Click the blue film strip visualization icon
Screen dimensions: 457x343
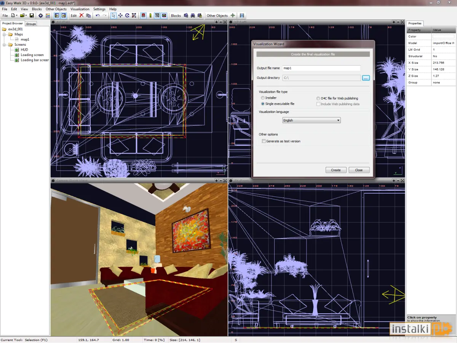click(242, 16)
